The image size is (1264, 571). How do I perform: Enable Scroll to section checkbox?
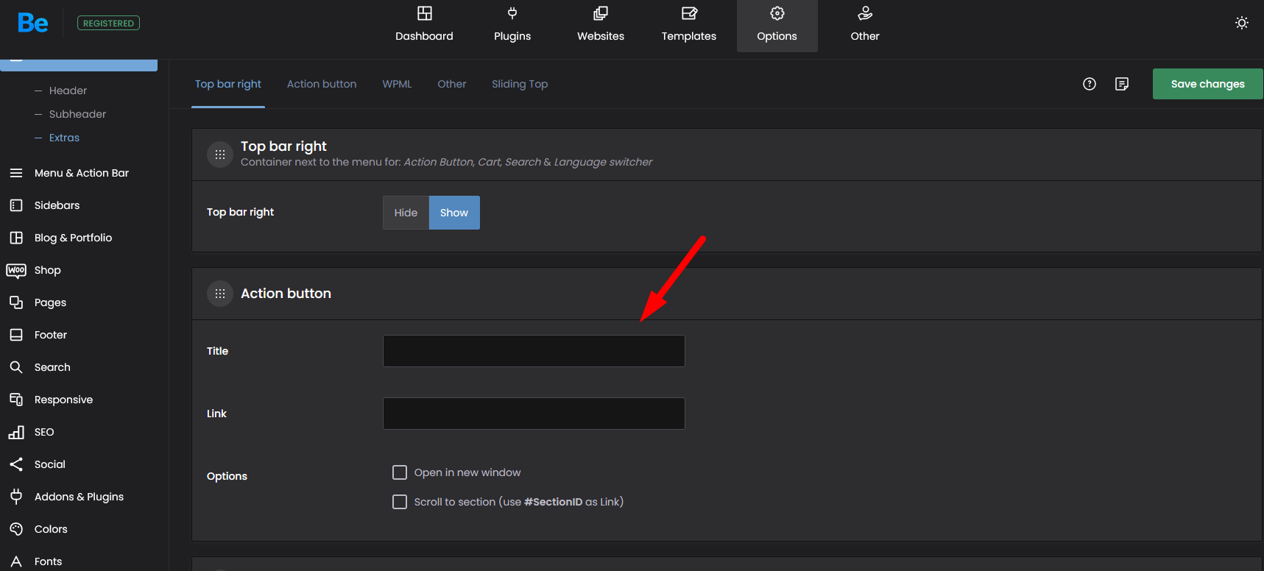pos(400,502)
